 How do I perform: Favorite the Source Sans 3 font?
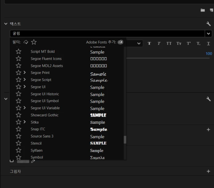[18, 136]
